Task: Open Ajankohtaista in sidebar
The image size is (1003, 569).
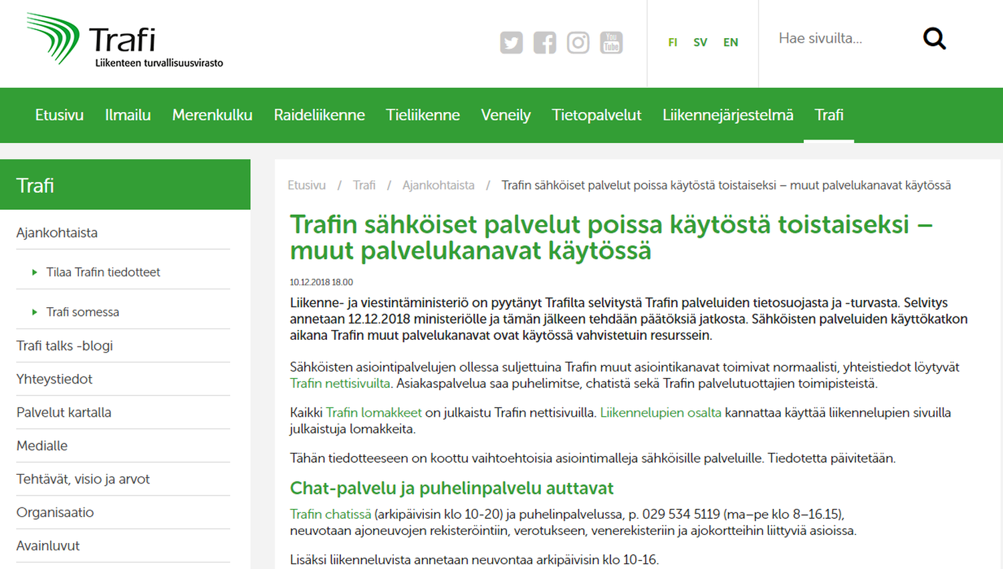Action: tap(57, 232)
